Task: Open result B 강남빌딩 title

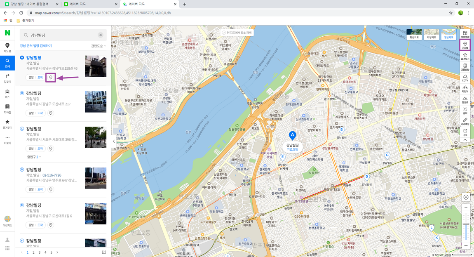Action: (x=33, y=93)
